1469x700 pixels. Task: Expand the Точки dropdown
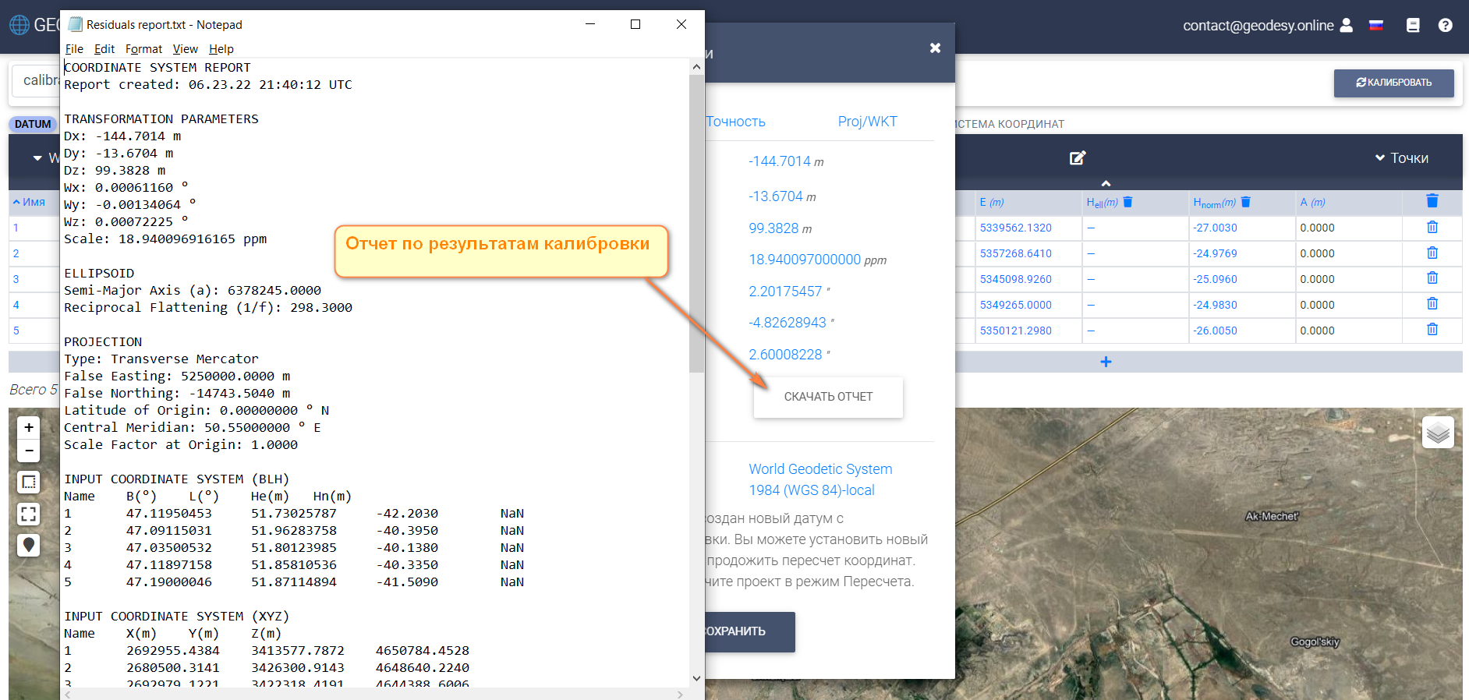click(1401, 158)
